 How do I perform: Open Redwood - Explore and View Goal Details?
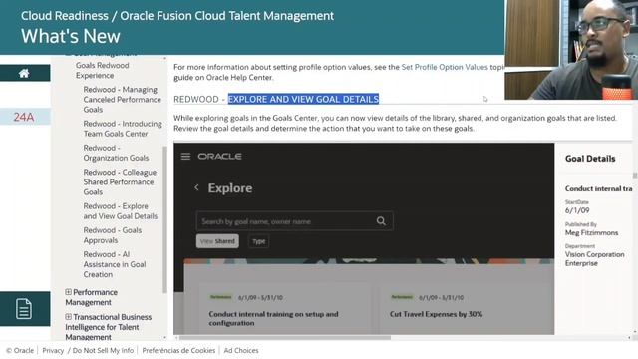click(x=120, y=211)
